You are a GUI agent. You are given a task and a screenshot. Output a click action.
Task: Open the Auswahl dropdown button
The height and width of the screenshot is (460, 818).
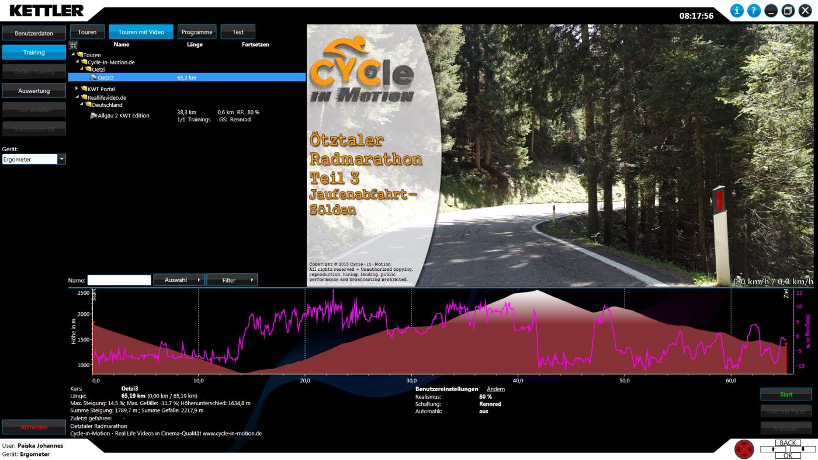(179, 280)
